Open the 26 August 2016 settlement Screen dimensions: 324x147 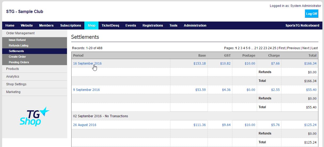(85, 125)
